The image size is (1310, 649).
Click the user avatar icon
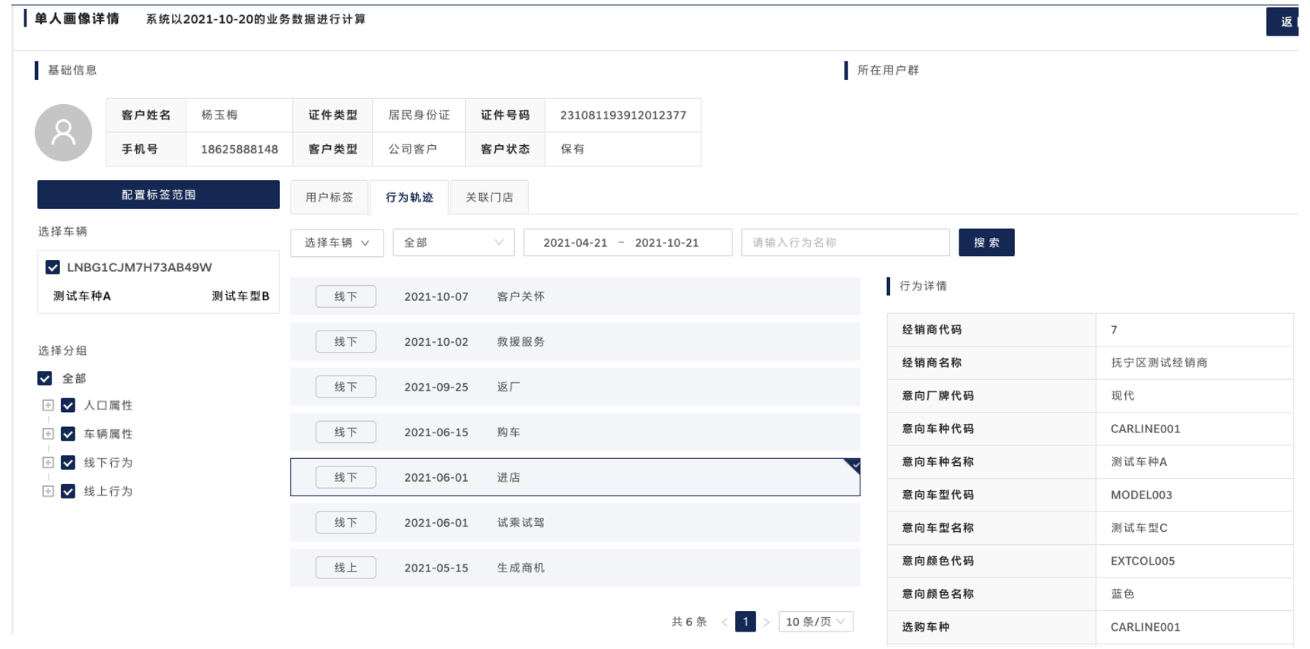click(63, 133)
